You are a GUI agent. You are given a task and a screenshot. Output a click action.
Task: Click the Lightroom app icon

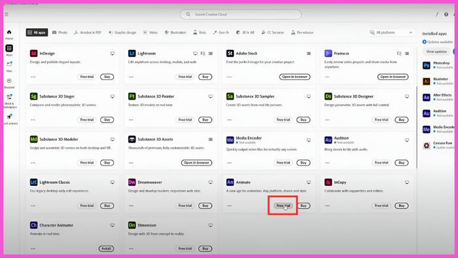tap(132, 53)
